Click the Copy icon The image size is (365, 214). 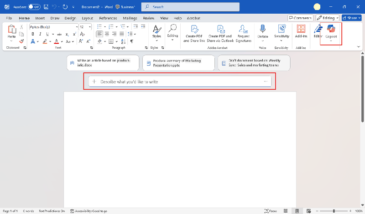pyautogui.click(x=21, y=35)
